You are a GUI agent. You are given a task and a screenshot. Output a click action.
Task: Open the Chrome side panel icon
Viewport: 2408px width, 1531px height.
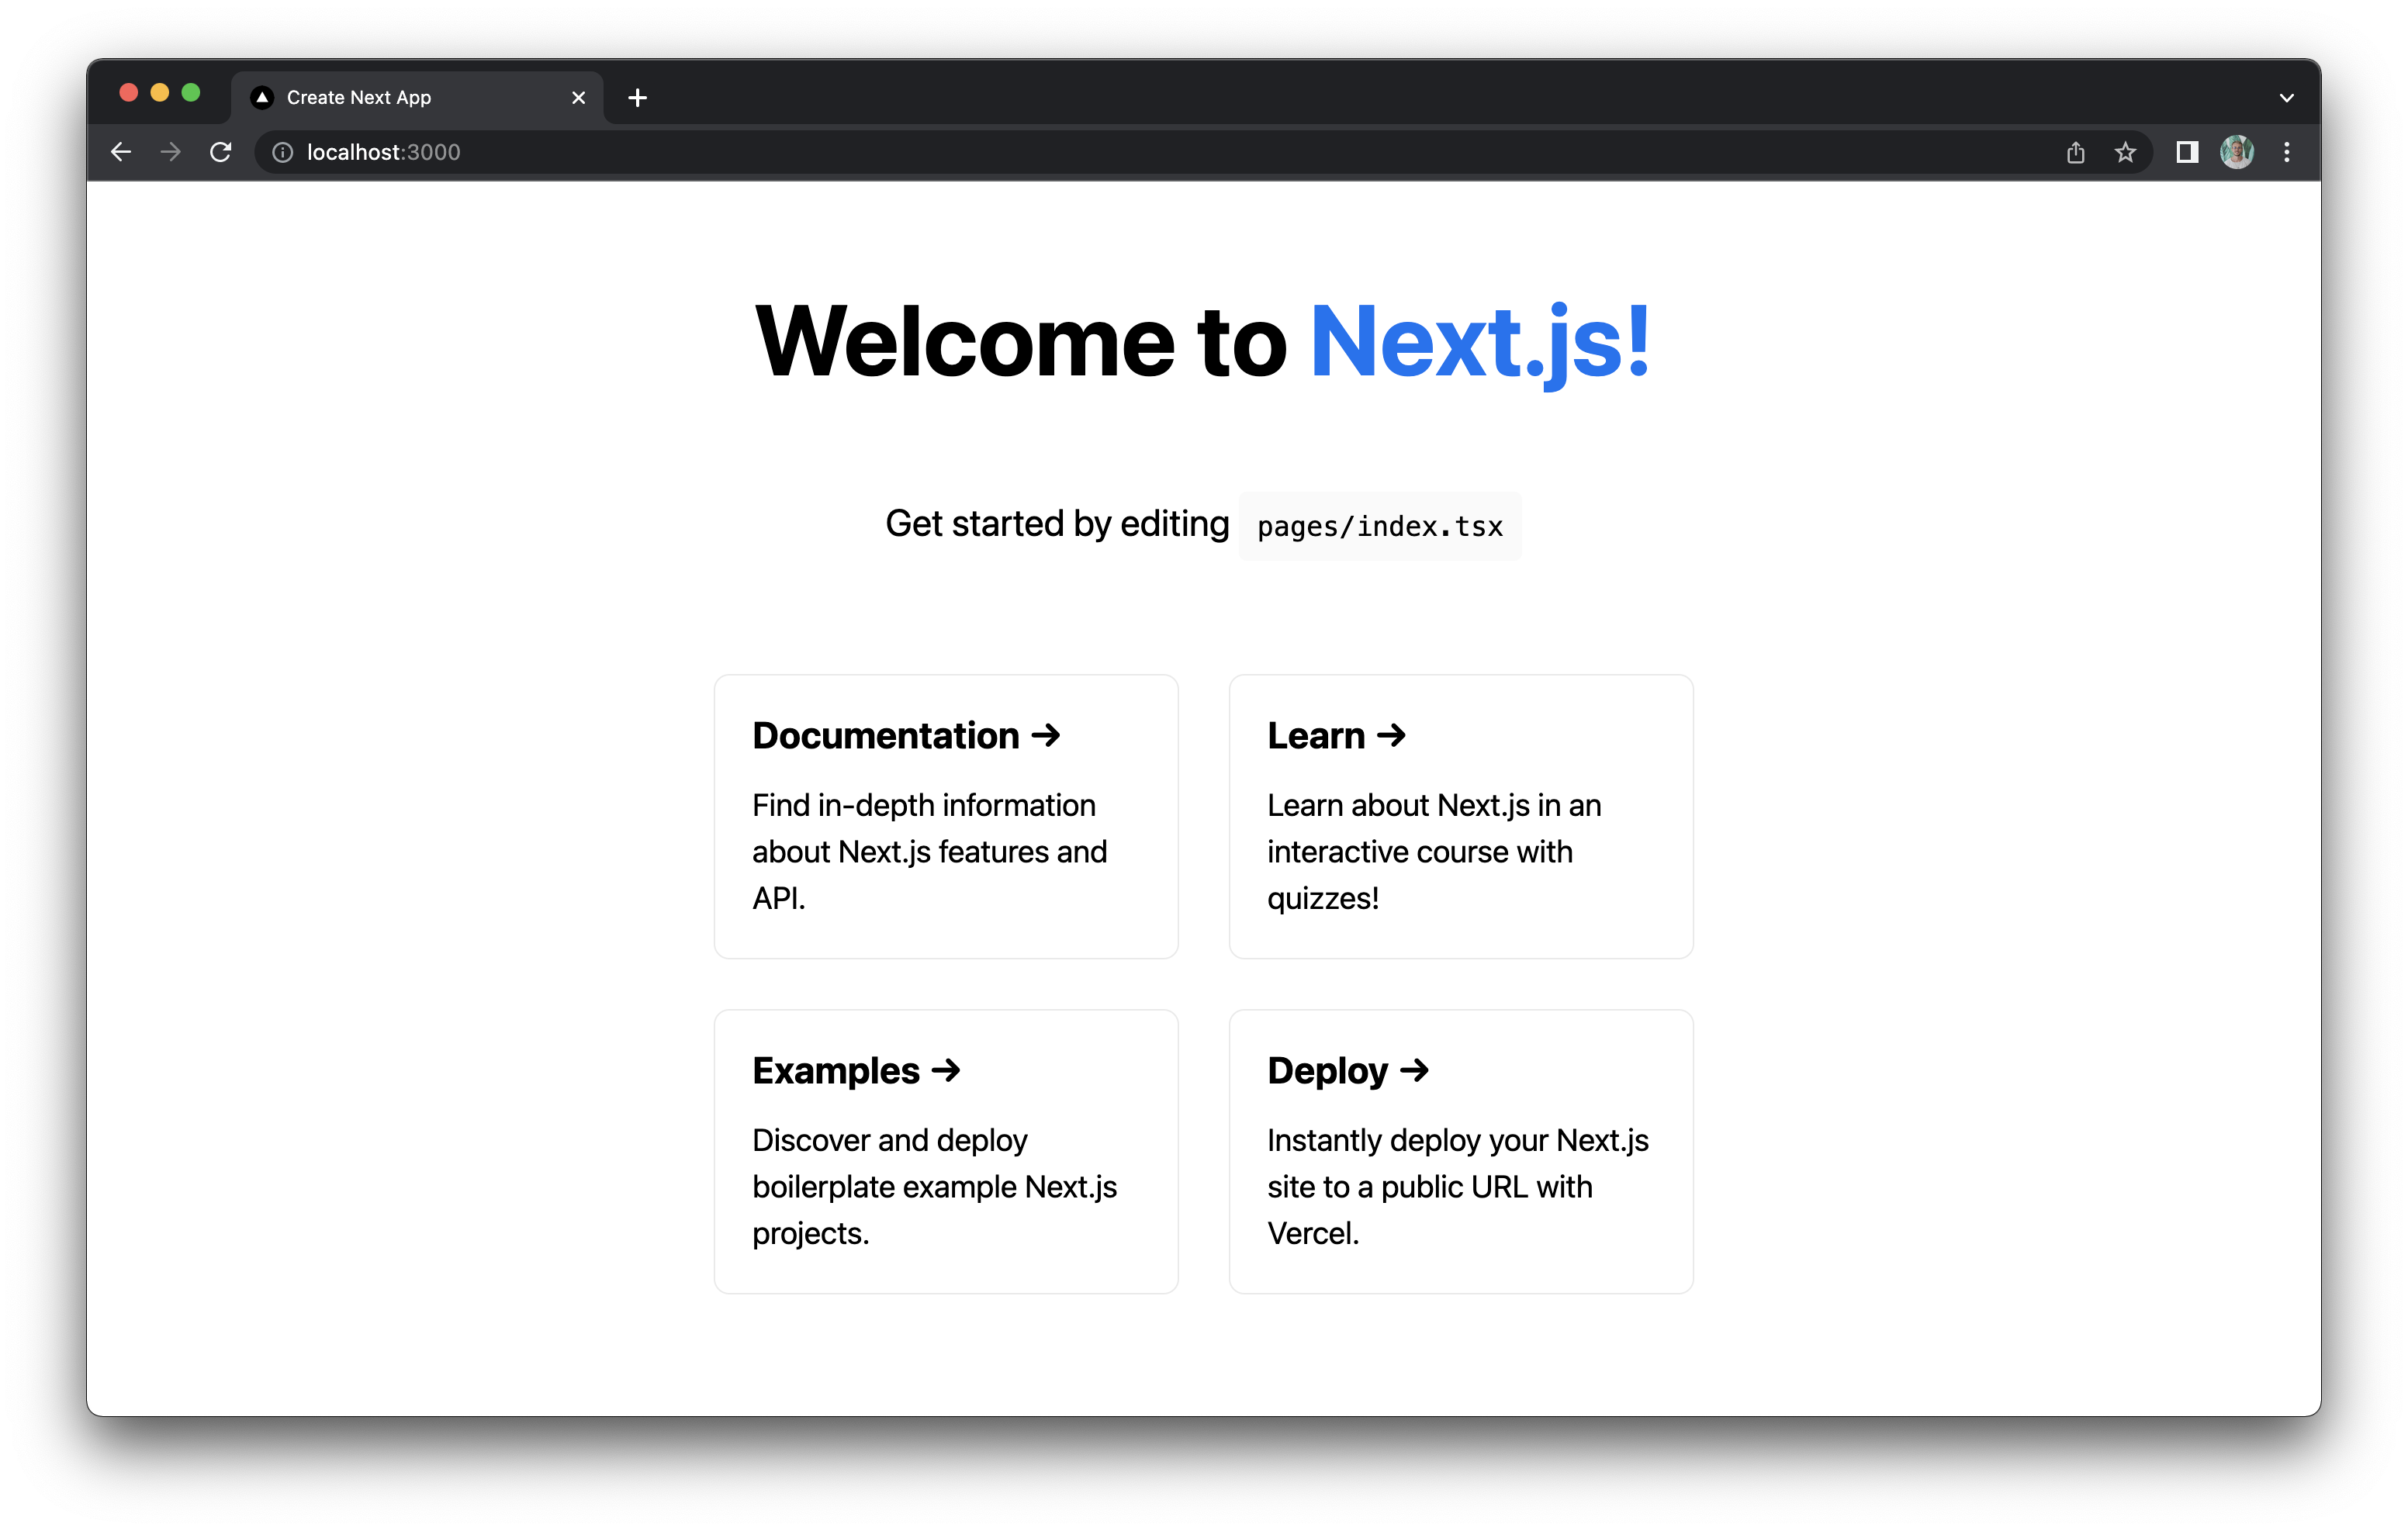pos(2187,152)
